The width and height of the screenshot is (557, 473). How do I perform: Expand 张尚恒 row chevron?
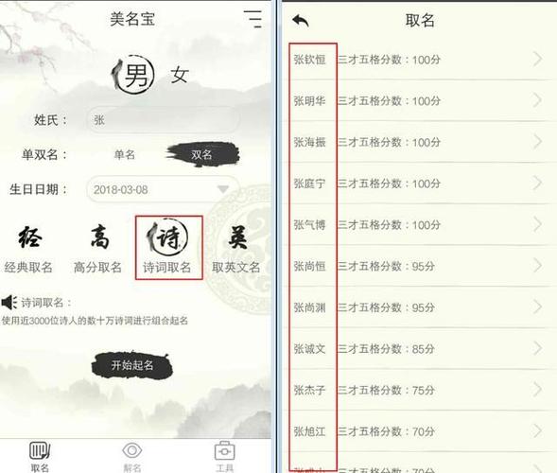coord(538,266)
